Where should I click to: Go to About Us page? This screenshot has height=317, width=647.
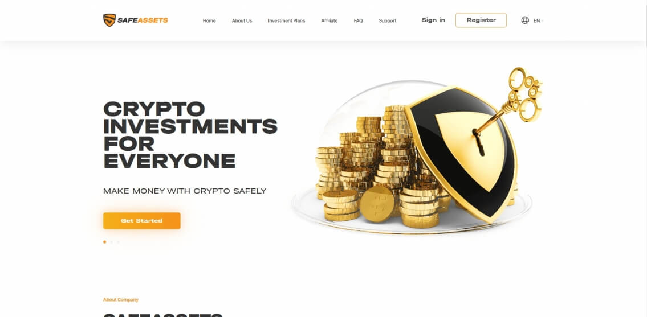242,20
